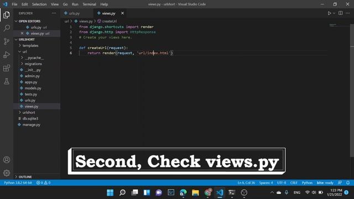The height and width of the screenshot is (199, 354).
Task: Open editor More Actions ellipsis
Action: [x=348, y=13]
